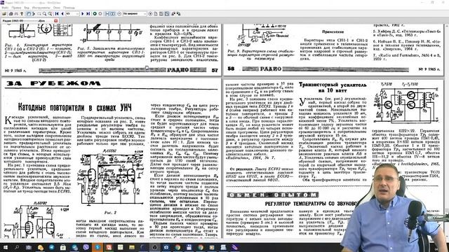Zoom in with the plus button

click(150, 14)
